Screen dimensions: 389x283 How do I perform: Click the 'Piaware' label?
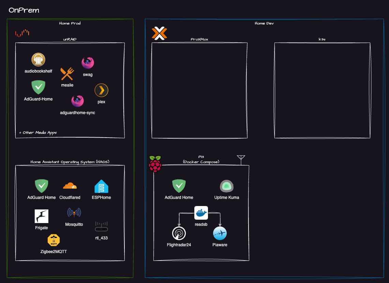click(x=220, y=245)
